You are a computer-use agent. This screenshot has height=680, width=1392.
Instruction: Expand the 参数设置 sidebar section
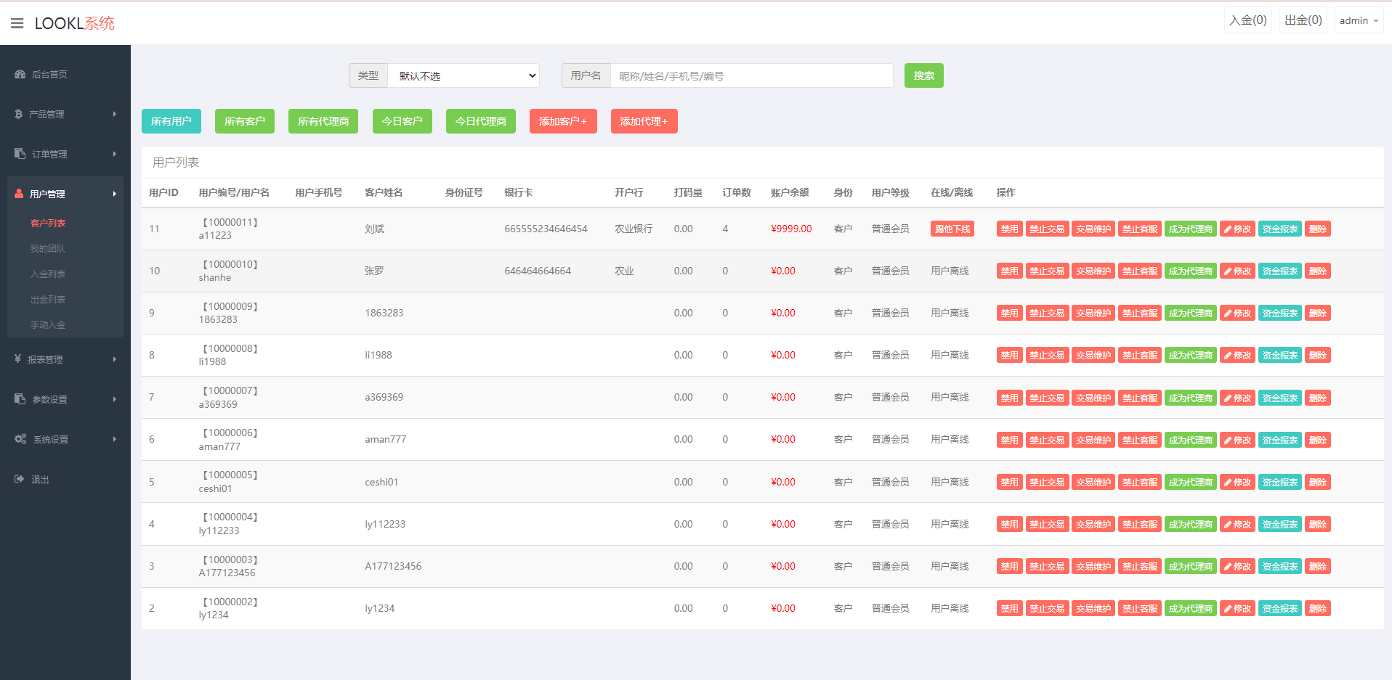[x=47, y=398]
